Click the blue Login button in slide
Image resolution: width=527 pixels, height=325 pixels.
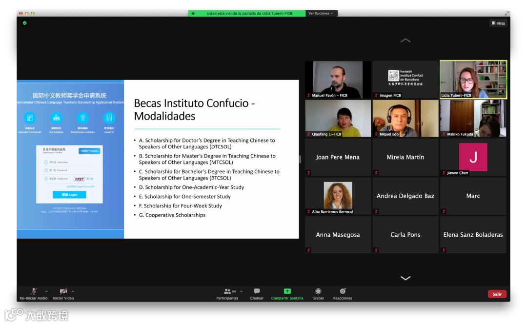point(69,195)
